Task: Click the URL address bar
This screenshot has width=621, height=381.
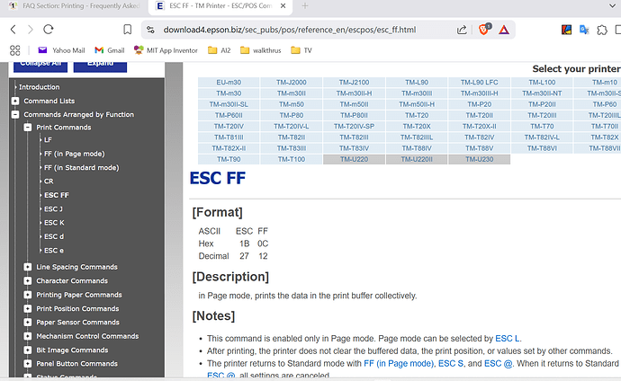Action: 289,30
